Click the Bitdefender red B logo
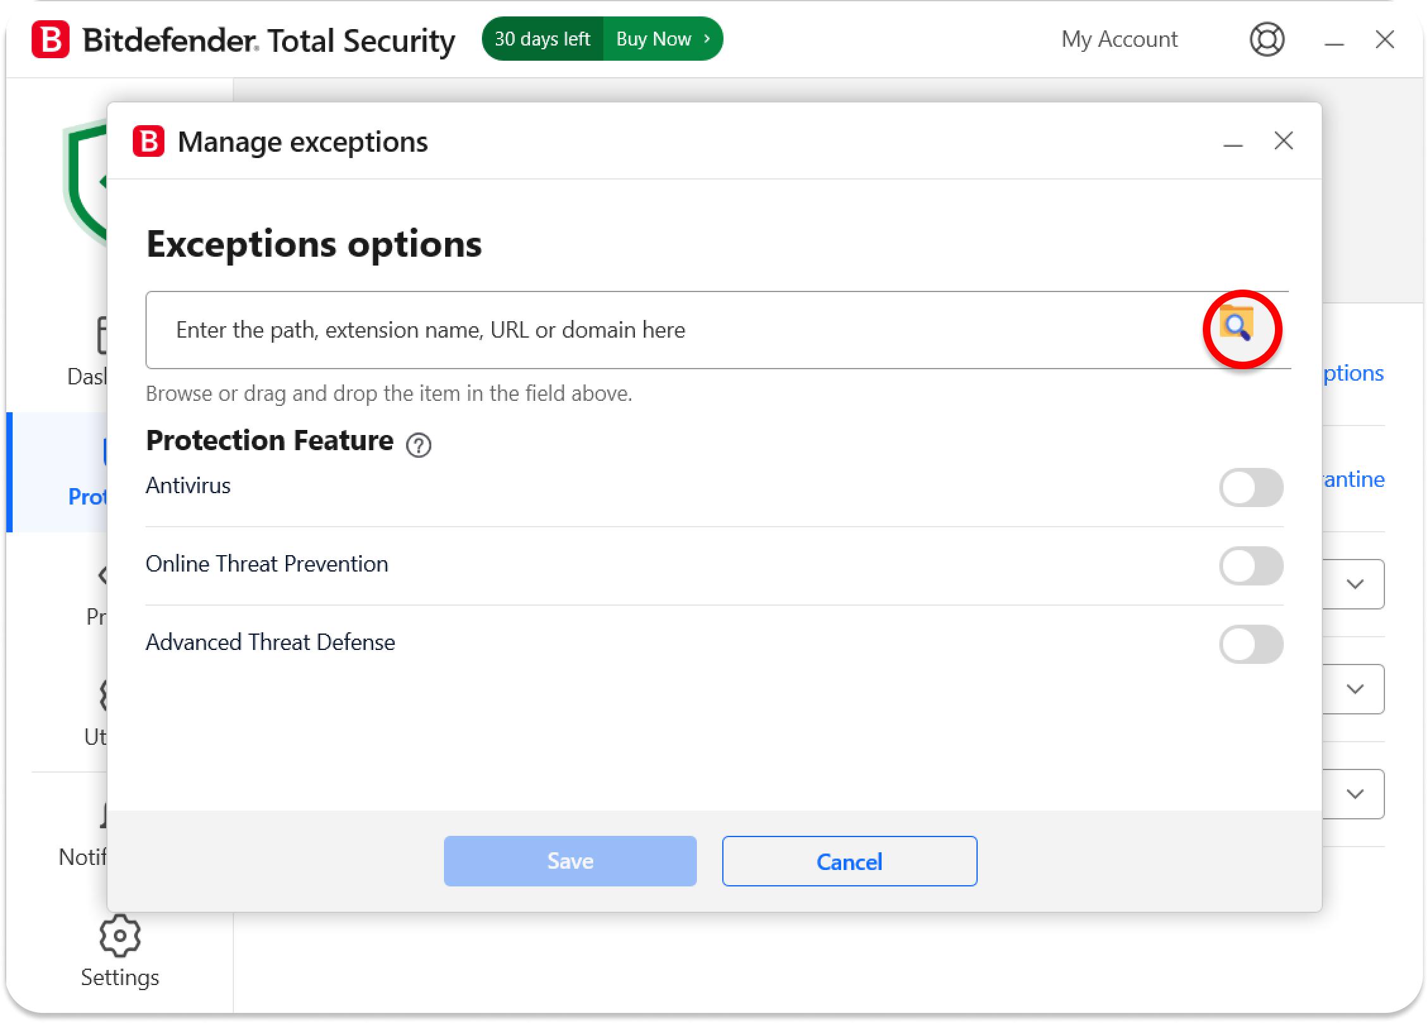 [x=51, y=40]
